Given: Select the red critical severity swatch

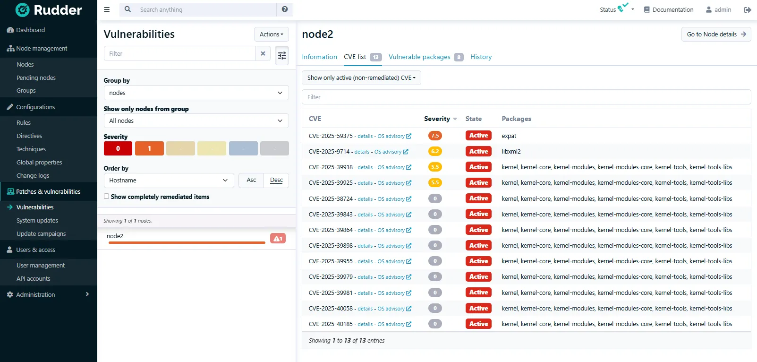Looking at the screenshot, I should [x=118, y=148].
